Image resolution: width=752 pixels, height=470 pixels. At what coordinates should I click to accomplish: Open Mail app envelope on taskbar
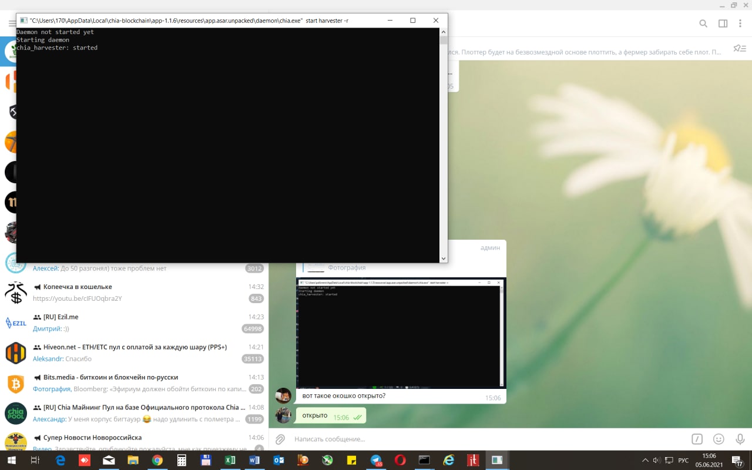tap(109, 461)
